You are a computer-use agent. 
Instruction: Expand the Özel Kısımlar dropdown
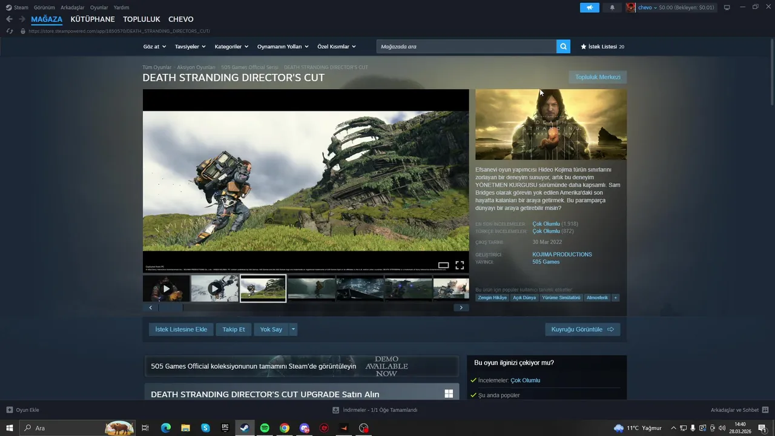click(337, 47)
